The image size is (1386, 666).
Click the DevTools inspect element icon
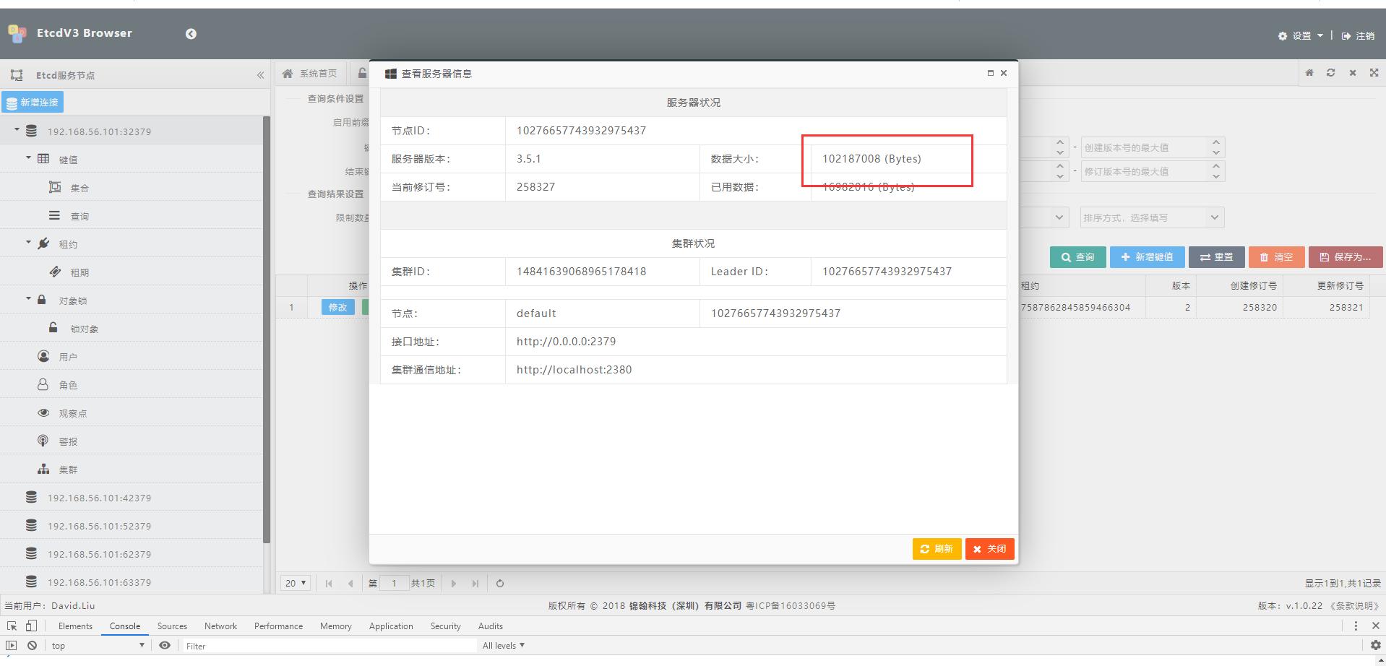[x=12, y=626]
